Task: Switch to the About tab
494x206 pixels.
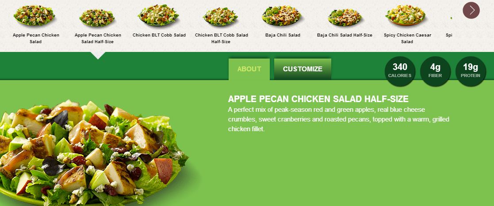Action: tap(249, 69)
